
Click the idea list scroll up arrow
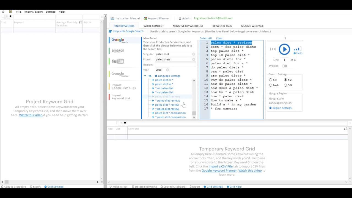click(194, 81)
